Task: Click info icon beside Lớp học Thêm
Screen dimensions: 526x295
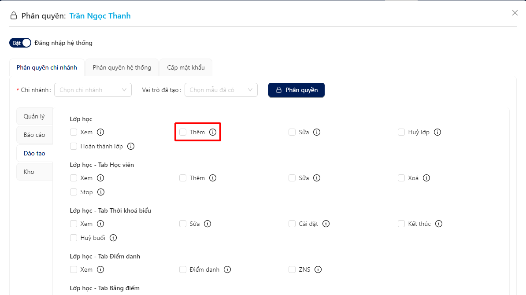Action: [213, 132]
